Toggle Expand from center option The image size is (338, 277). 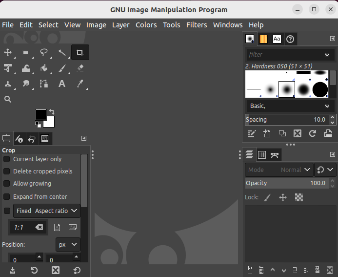coord(7,197)
